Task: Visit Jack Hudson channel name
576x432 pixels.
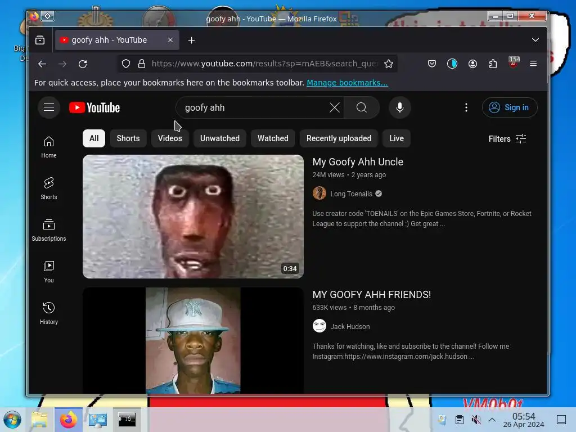Action: click(x=350, y=327)
